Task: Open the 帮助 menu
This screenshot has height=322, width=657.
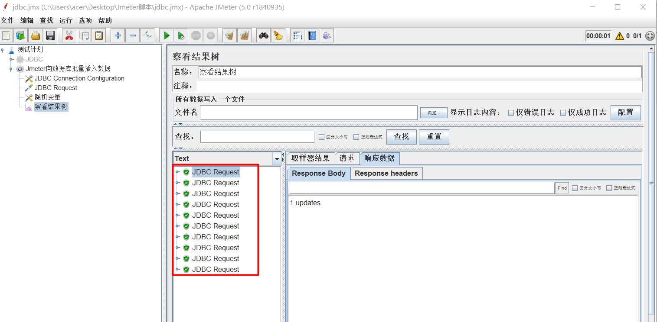Action: pos(105,20)
